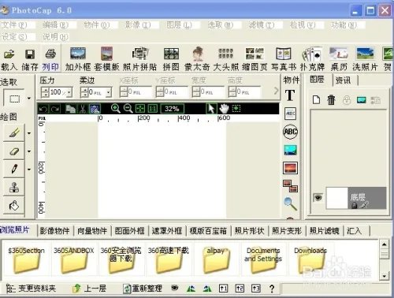Image resolution: width=394 pixels, height=298 pixels.
Task: Click the undo arrow on canvas toolbar
Action: tap(43, 109)
